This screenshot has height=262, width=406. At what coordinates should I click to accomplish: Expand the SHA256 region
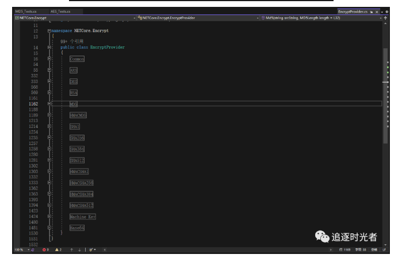coord(49,138)
